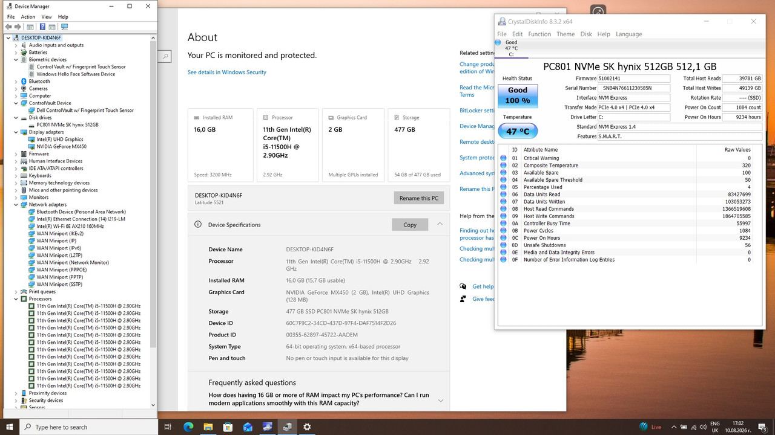Select the C: disk tab in CrystalDiskInfo
Screen dimensions: 775x435
511,48
